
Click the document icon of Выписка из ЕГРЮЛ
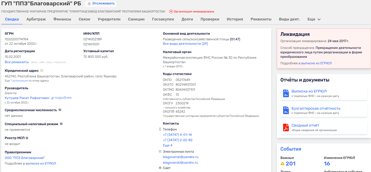pos(286,93)
